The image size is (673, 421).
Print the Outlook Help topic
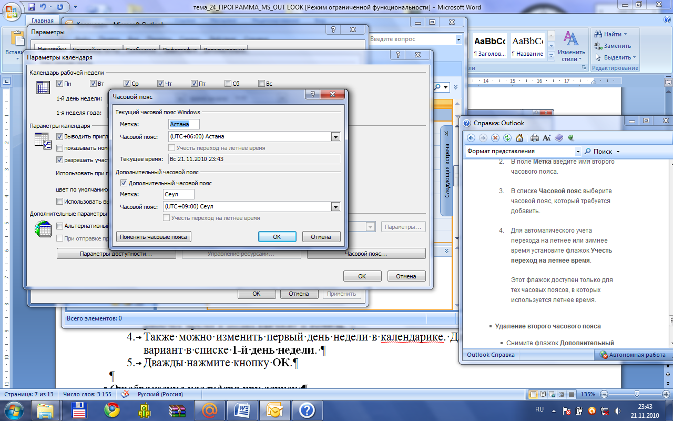pos(535,138)
